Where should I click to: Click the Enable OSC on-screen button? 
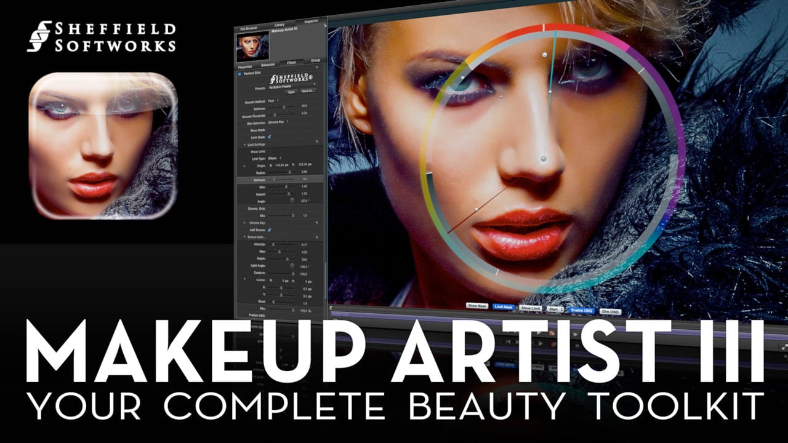tap(582, 311)
